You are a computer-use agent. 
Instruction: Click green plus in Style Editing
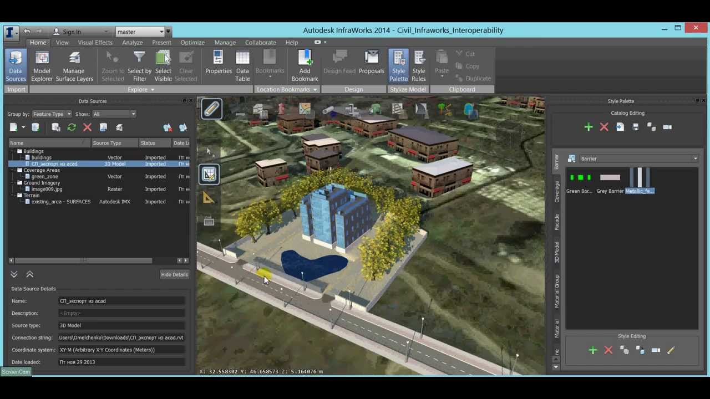point(592,350)
